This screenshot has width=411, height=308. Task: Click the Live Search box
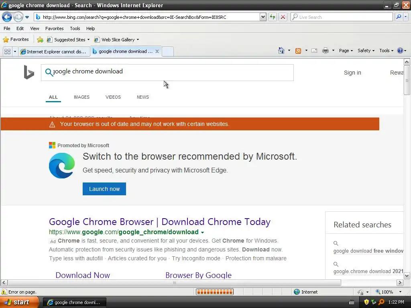coord(342,17)
